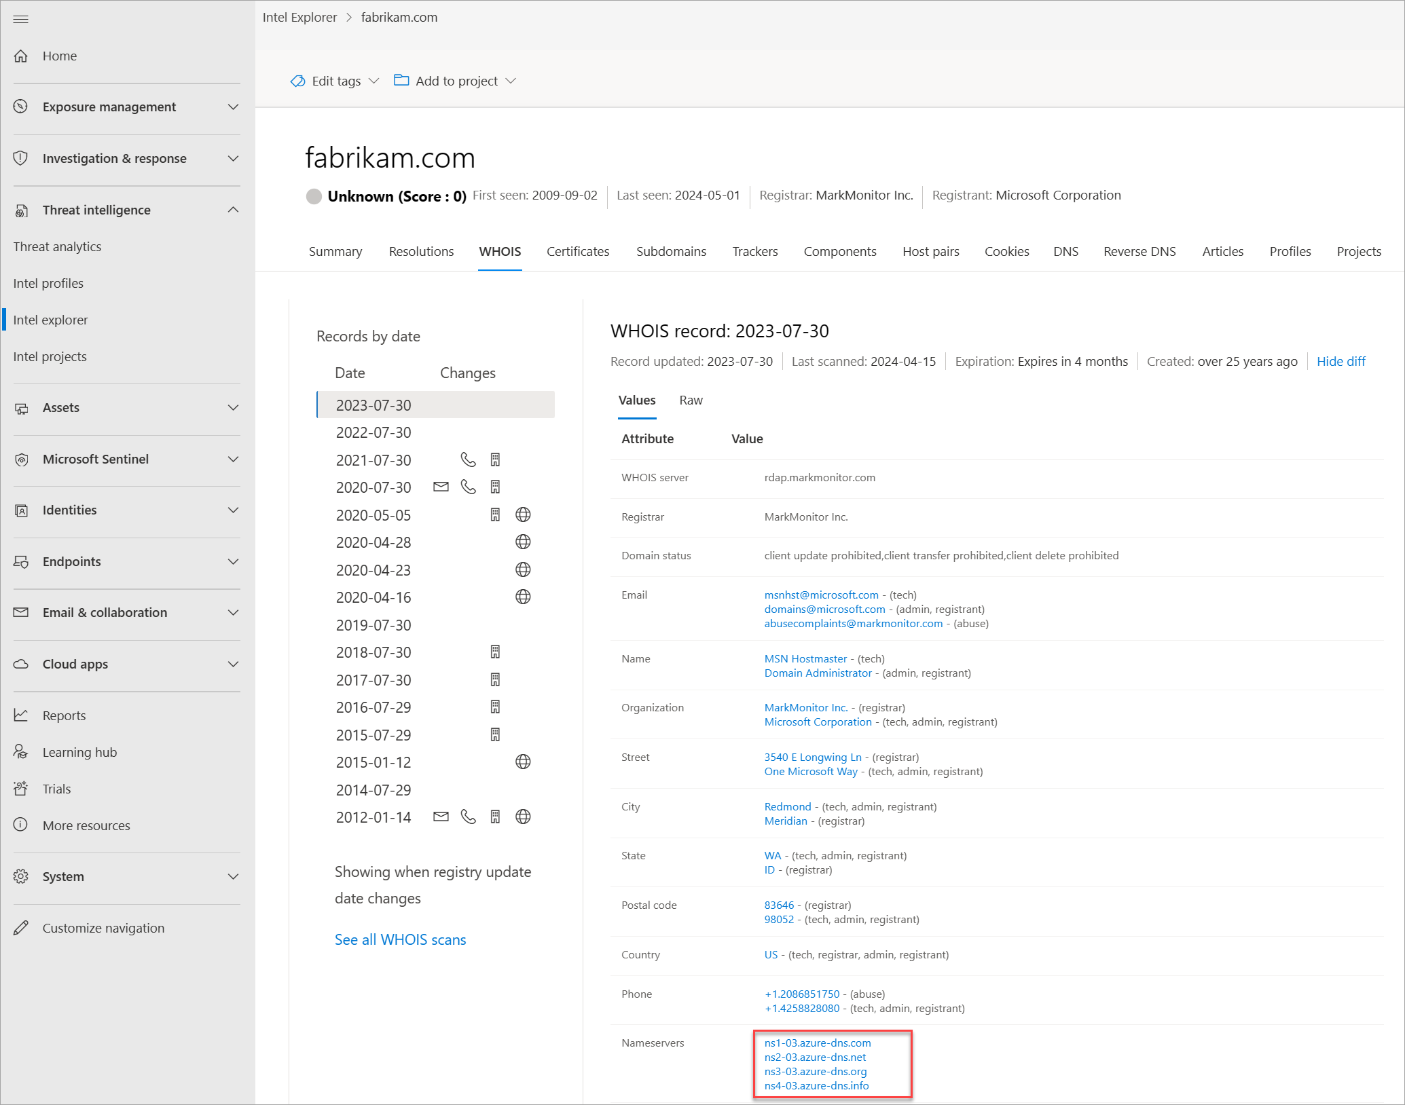Click email change icon for 2020-07-30
1405x1105 pixels.
(x=441, y=487)
